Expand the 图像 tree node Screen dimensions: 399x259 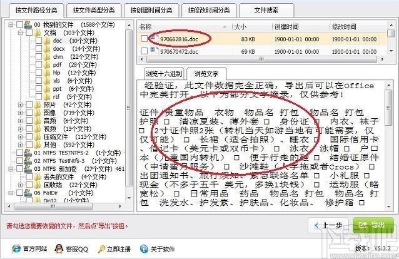[21, 113]
